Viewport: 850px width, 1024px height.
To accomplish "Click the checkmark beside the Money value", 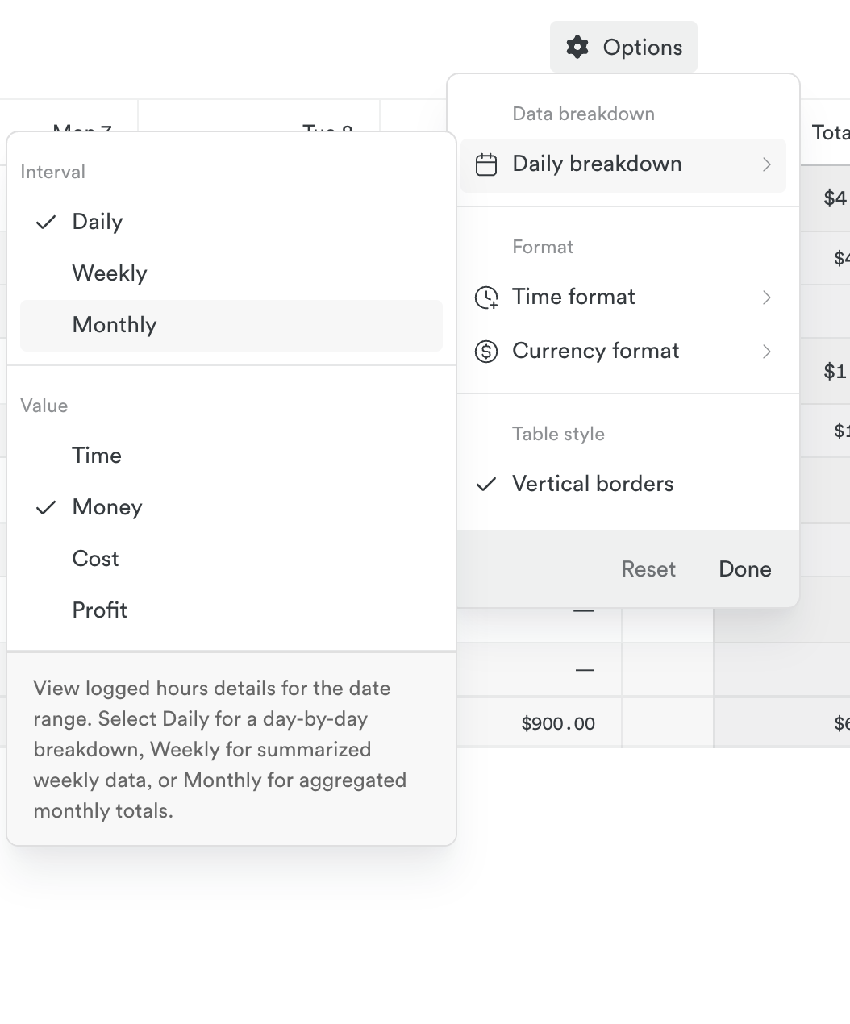I will point(46,507).
